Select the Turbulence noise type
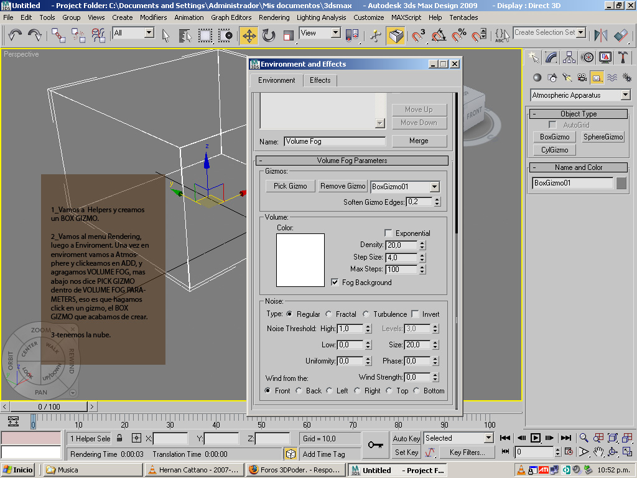This screenshot has width=637, height=478. pos(366,314)
